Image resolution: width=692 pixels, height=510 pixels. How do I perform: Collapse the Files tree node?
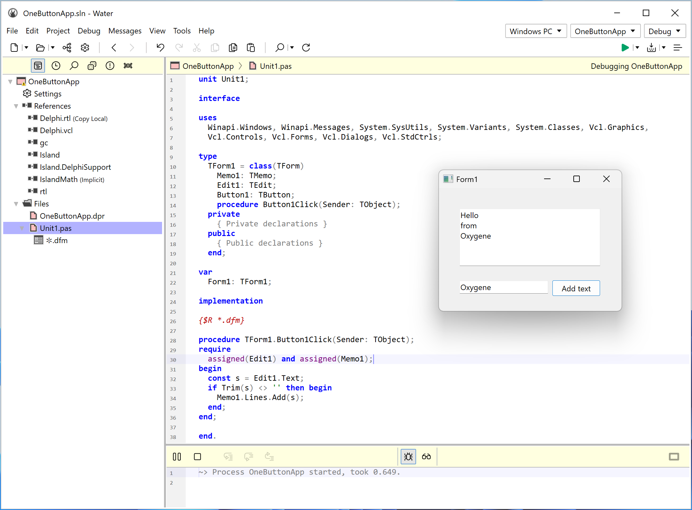tap(16, 204)
